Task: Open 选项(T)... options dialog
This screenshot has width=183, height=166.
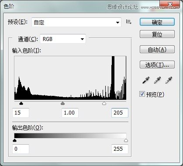Action: [x=157, y=64]
